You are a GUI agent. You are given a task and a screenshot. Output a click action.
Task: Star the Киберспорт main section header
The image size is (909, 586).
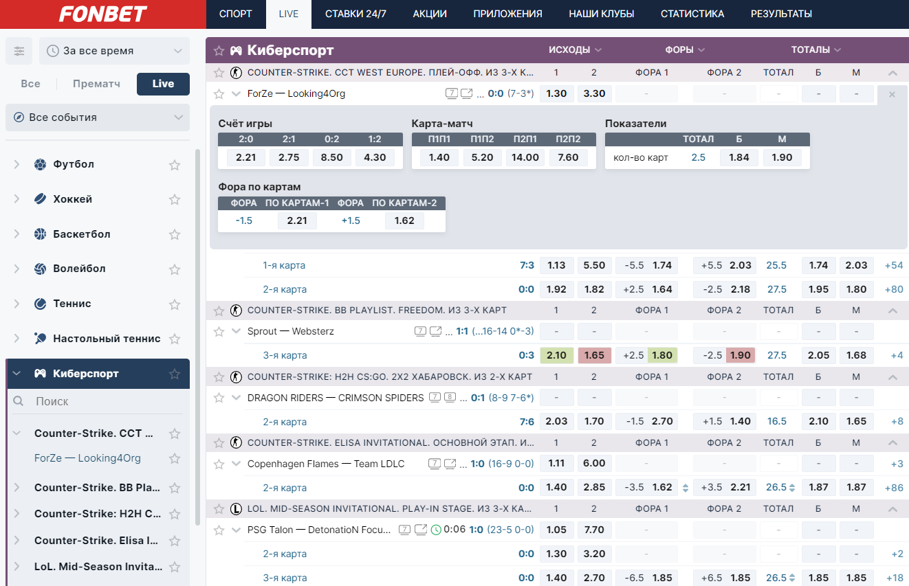[219, 50]
